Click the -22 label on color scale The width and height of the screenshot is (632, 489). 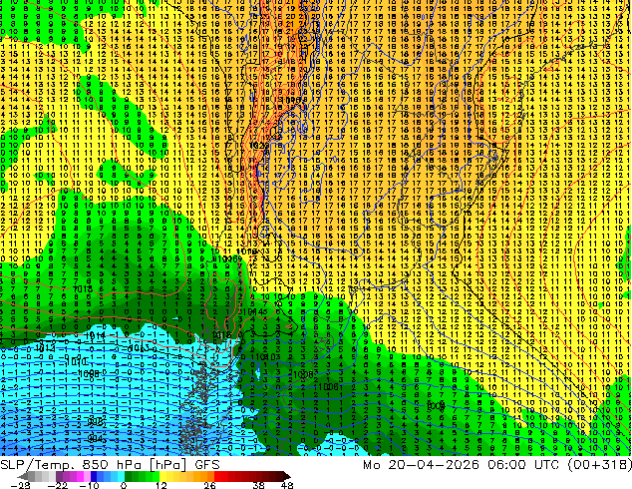[57, 485]
